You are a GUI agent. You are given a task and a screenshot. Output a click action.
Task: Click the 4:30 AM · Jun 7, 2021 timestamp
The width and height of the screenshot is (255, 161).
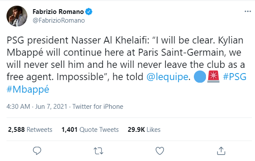[37, 107]
